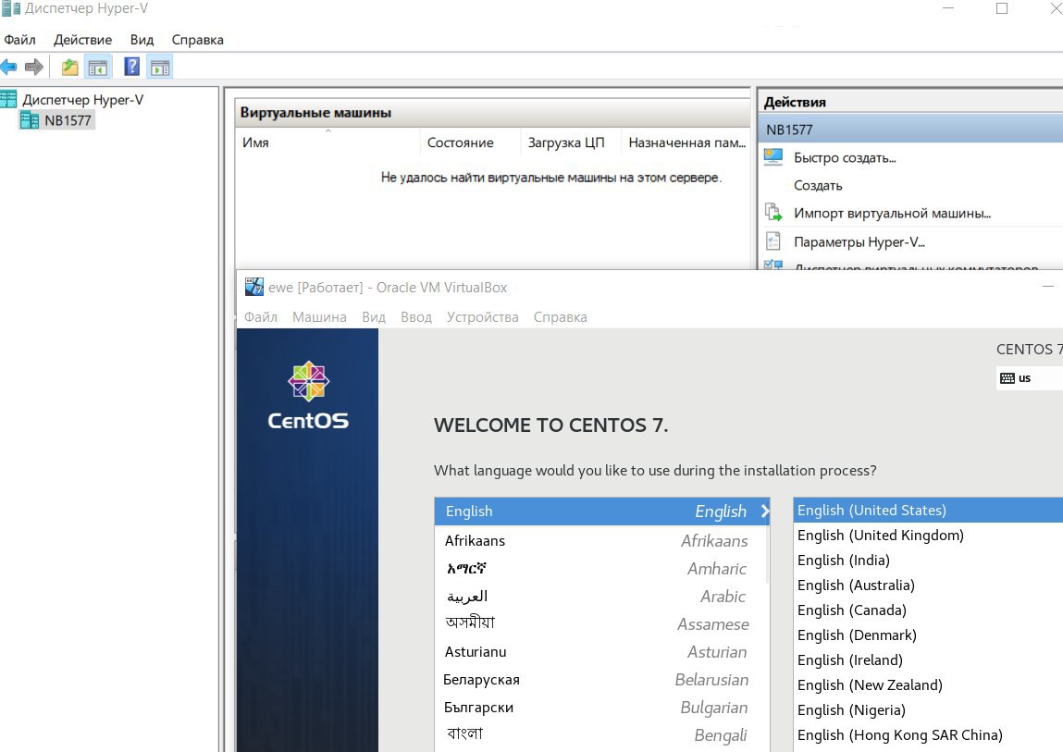Choose English (Ireland) locale
Screen dimensions: 1063x752
pos(928,660)
